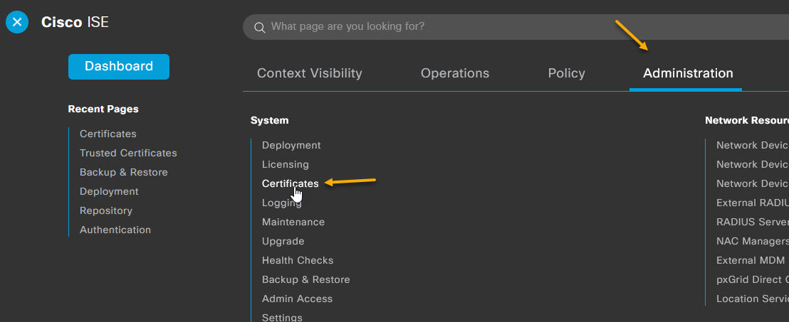Switch to the Context Visibility tab
The width and height of the screenshot is (789, 322).
pyautogui.click(x=310, y=73)
